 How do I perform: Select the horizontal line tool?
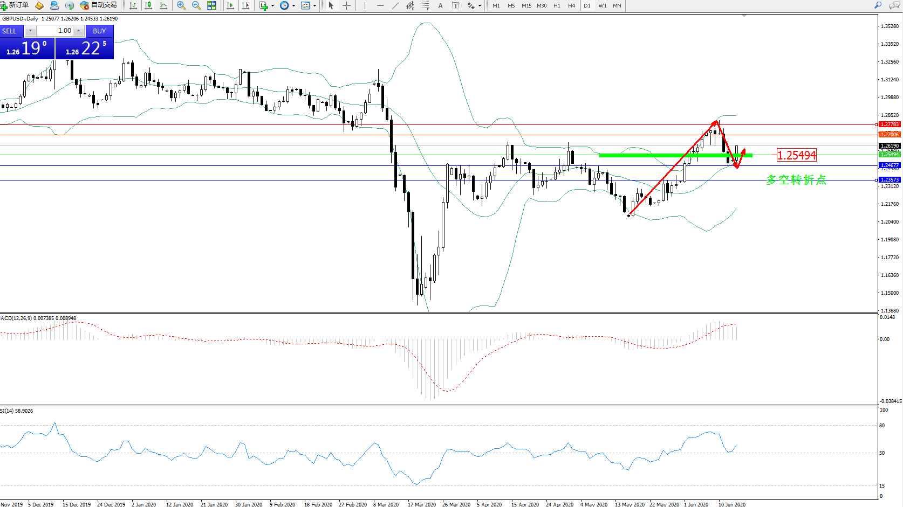[x=380, y=5]
